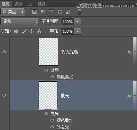This screenshot has height=130, width=137.
Task: Filter for shape layers icon
Action: (x=59, y=12)
